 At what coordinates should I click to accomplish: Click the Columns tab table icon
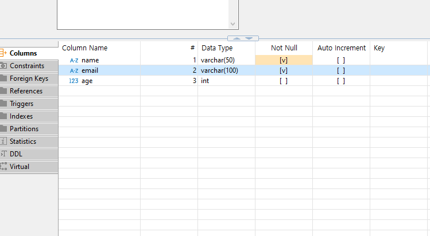(x=3, y=53)
